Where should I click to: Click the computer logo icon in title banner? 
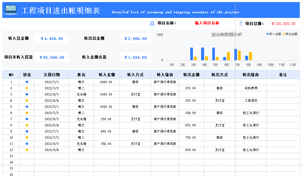[11, 10]
